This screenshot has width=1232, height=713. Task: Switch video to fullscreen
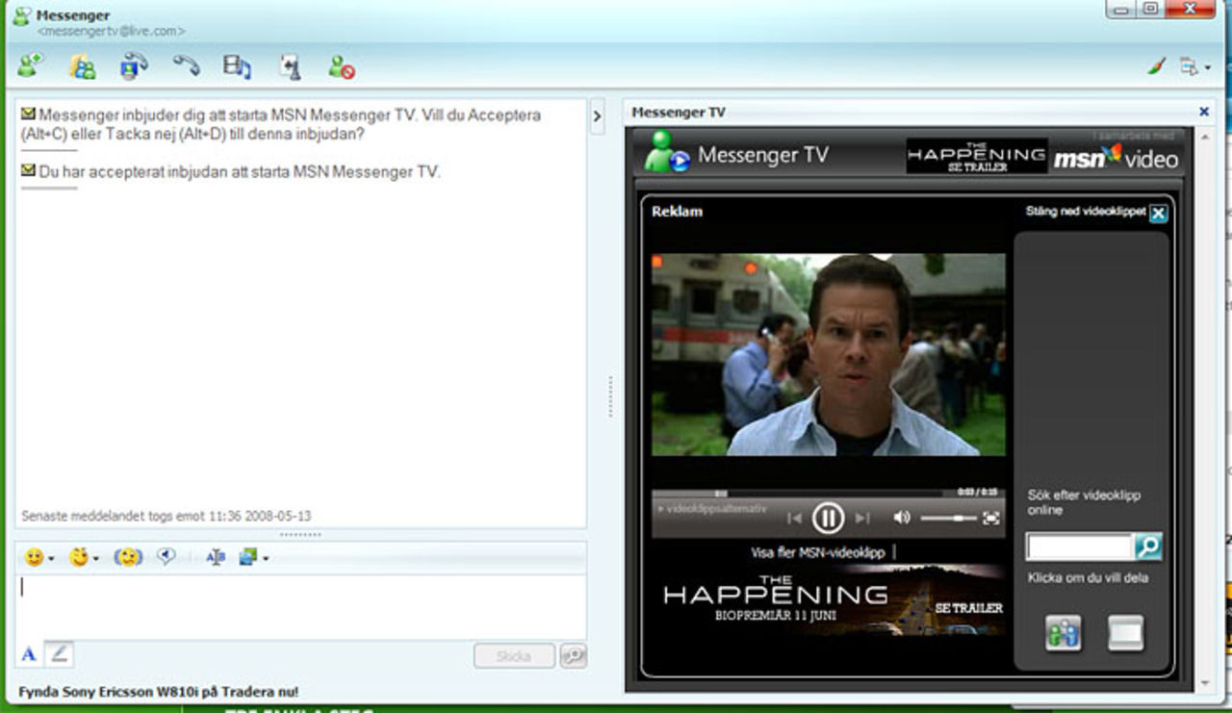pos(990,518)
